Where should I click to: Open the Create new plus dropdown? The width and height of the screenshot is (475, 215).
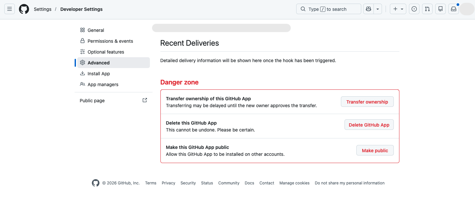398,9
